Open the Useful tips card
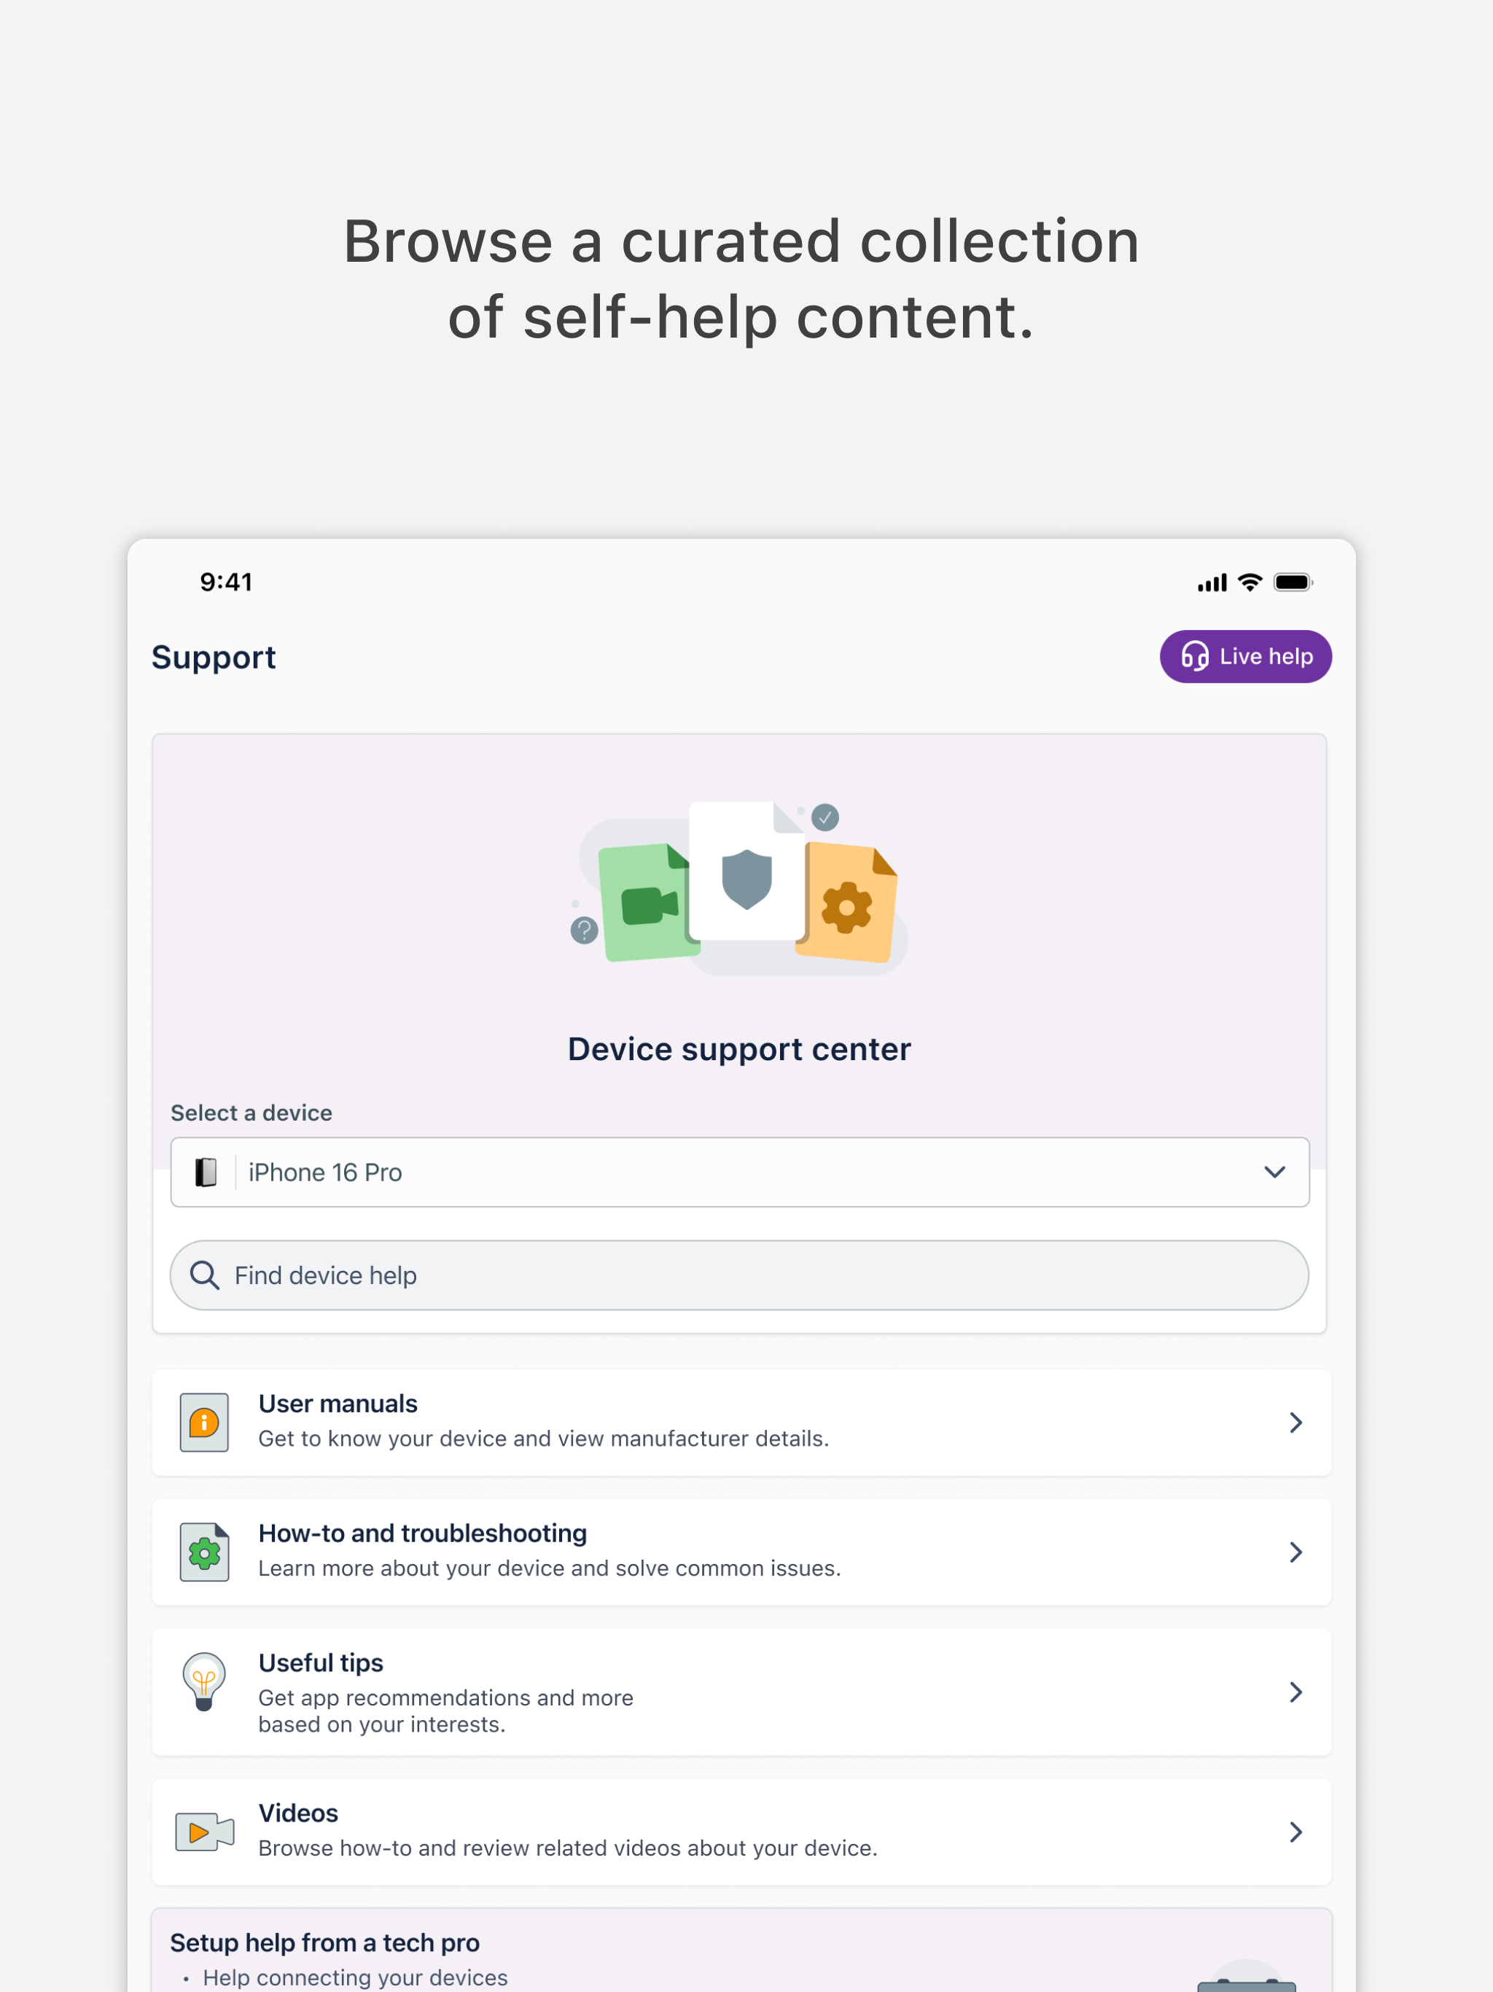Viewport: 1493px width, 1992px height. coord(738,1691)
